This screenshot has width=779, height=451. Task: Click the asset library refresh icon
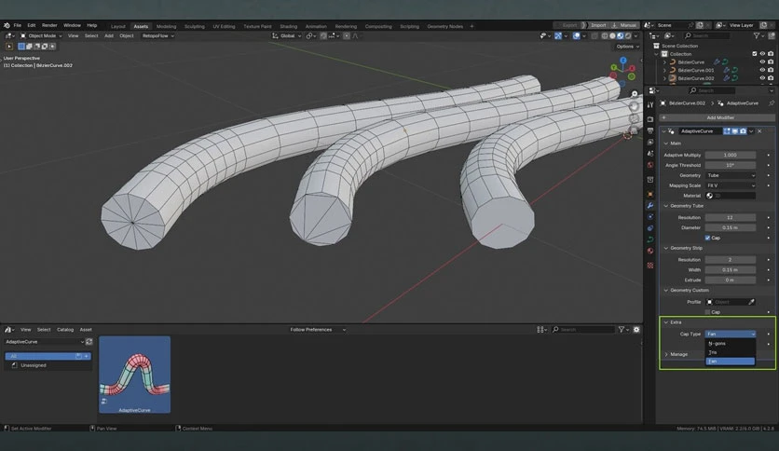click(89, 342)
